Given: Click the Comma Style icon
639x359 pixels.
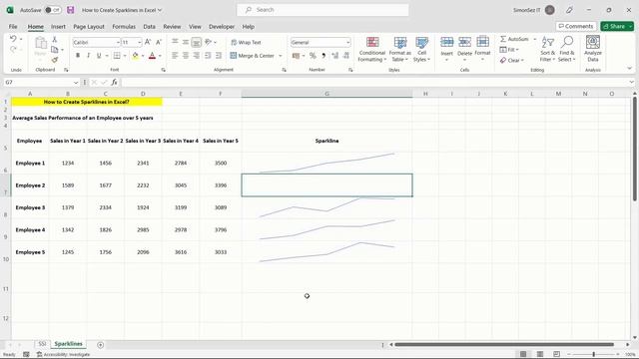Looking at the screenshot, I should coord(323,56).
